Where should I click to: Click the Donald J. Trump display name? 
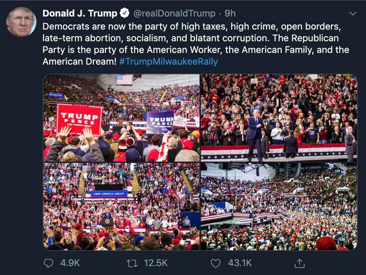80,13
